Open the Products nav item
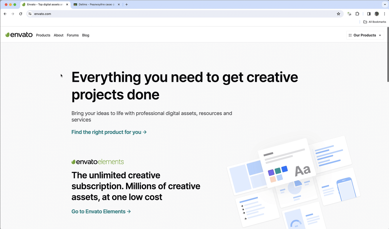The width and height of the screenshot is (389, 229). (x=43, y=35)
